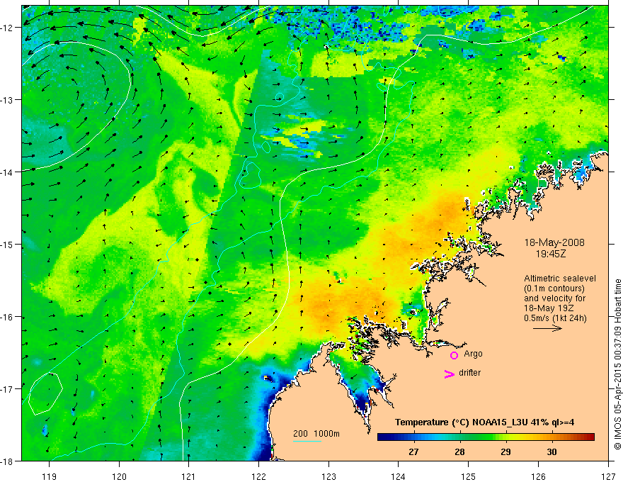Select the temperature color bar scale
The image size is (623, 482).
[486, 437]
